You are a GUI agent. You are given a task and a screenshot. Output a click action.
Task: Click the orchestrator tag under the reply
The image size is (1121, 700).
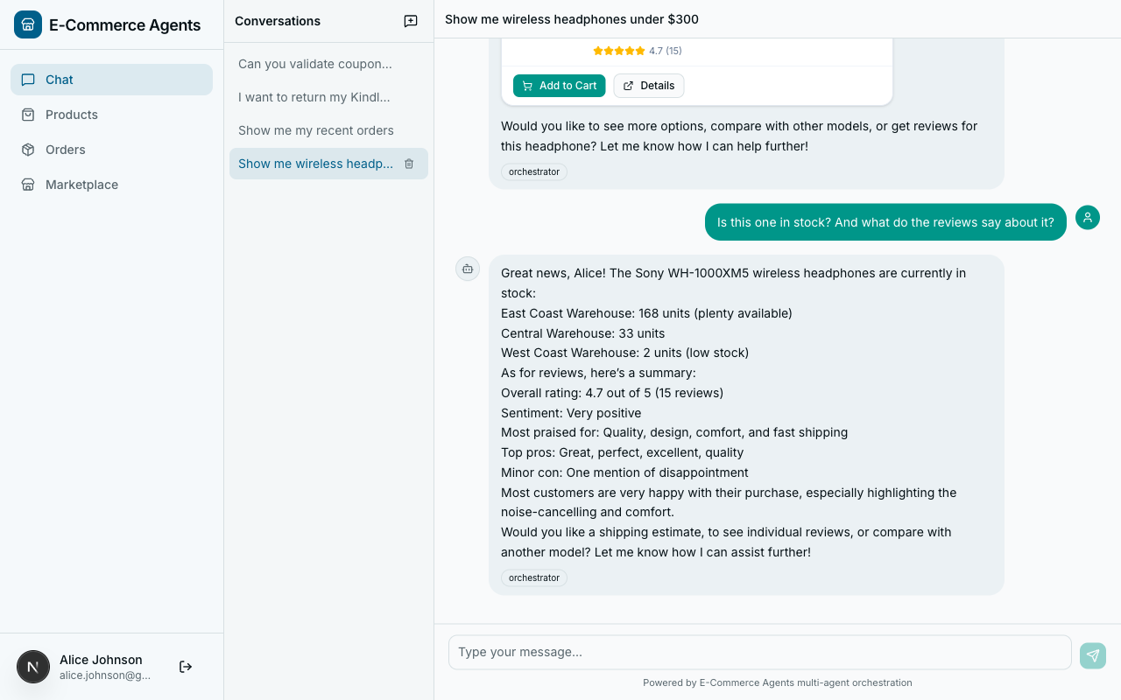pos(534,577)
